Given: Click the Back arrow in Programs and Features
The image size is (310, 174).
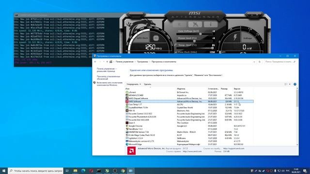Looking at the screenshot, I should pos(95,62).
